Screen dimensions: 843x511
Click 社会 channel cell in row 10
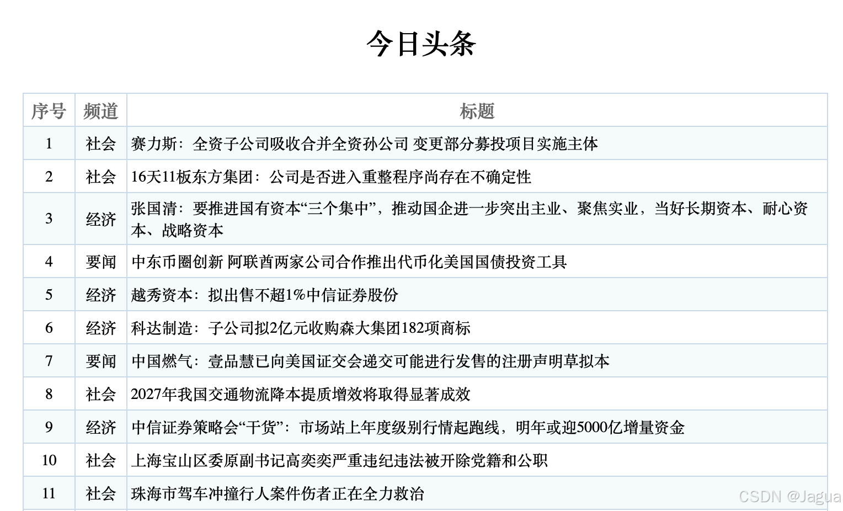coord(101,460)
